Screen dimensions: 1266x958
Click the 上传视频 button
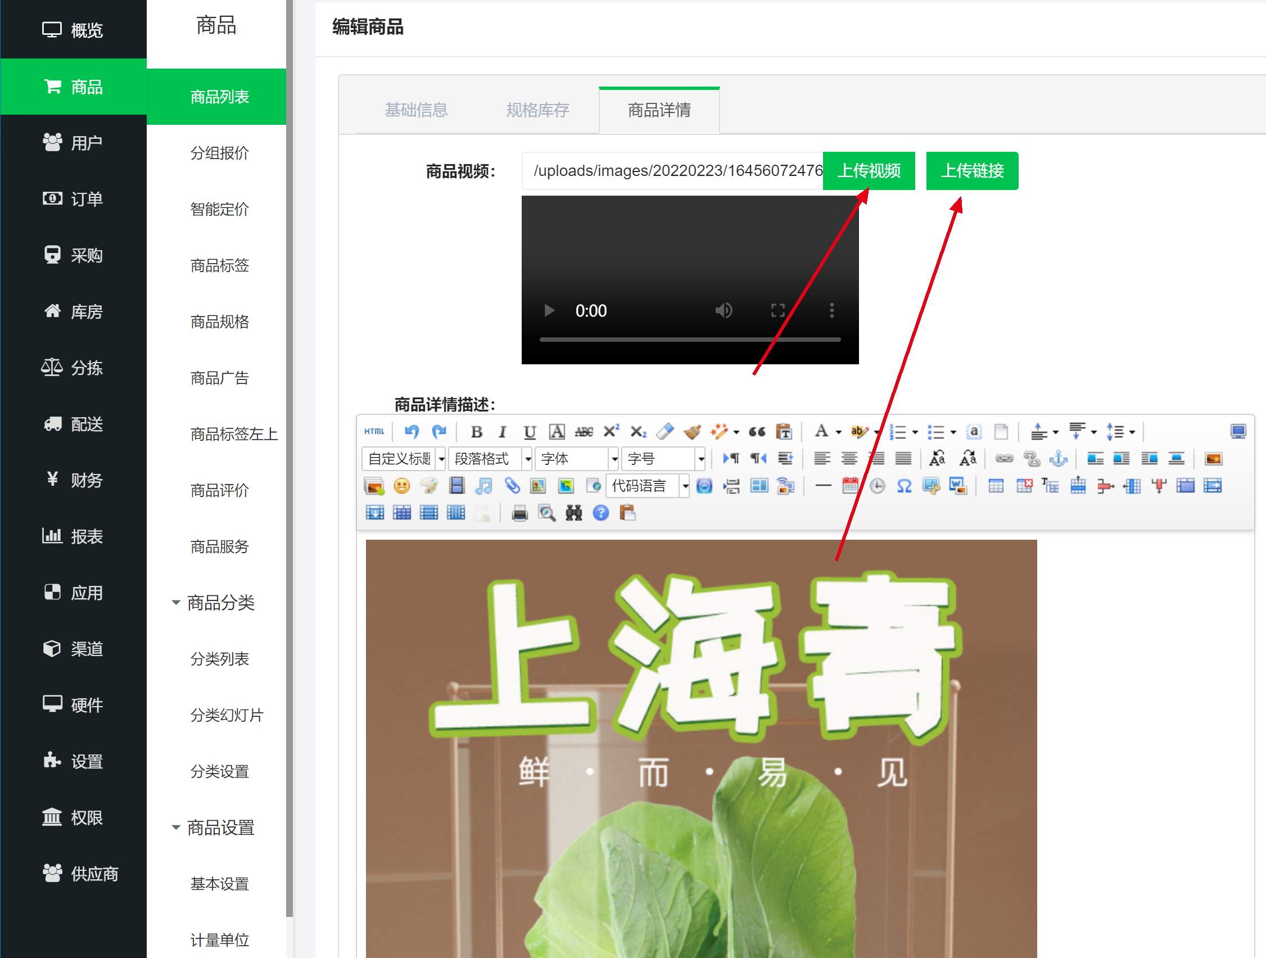point(869,170)
